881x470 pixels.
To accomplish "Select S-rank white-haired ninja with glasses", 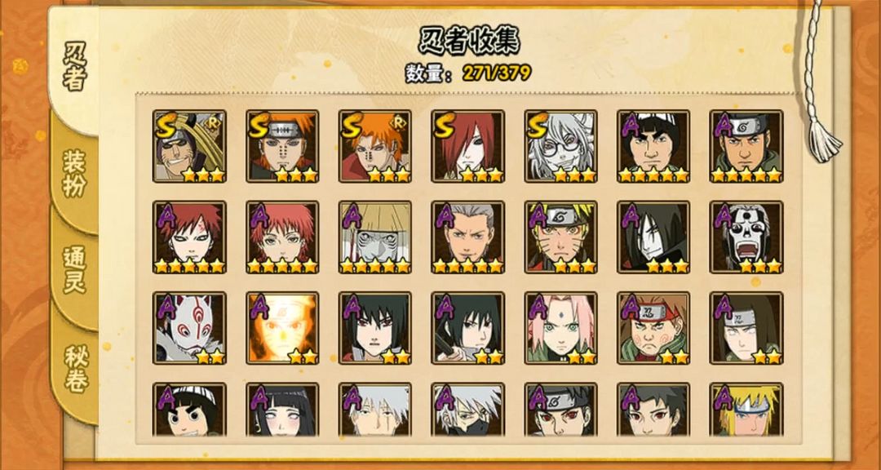I will [x=560, y=146].
